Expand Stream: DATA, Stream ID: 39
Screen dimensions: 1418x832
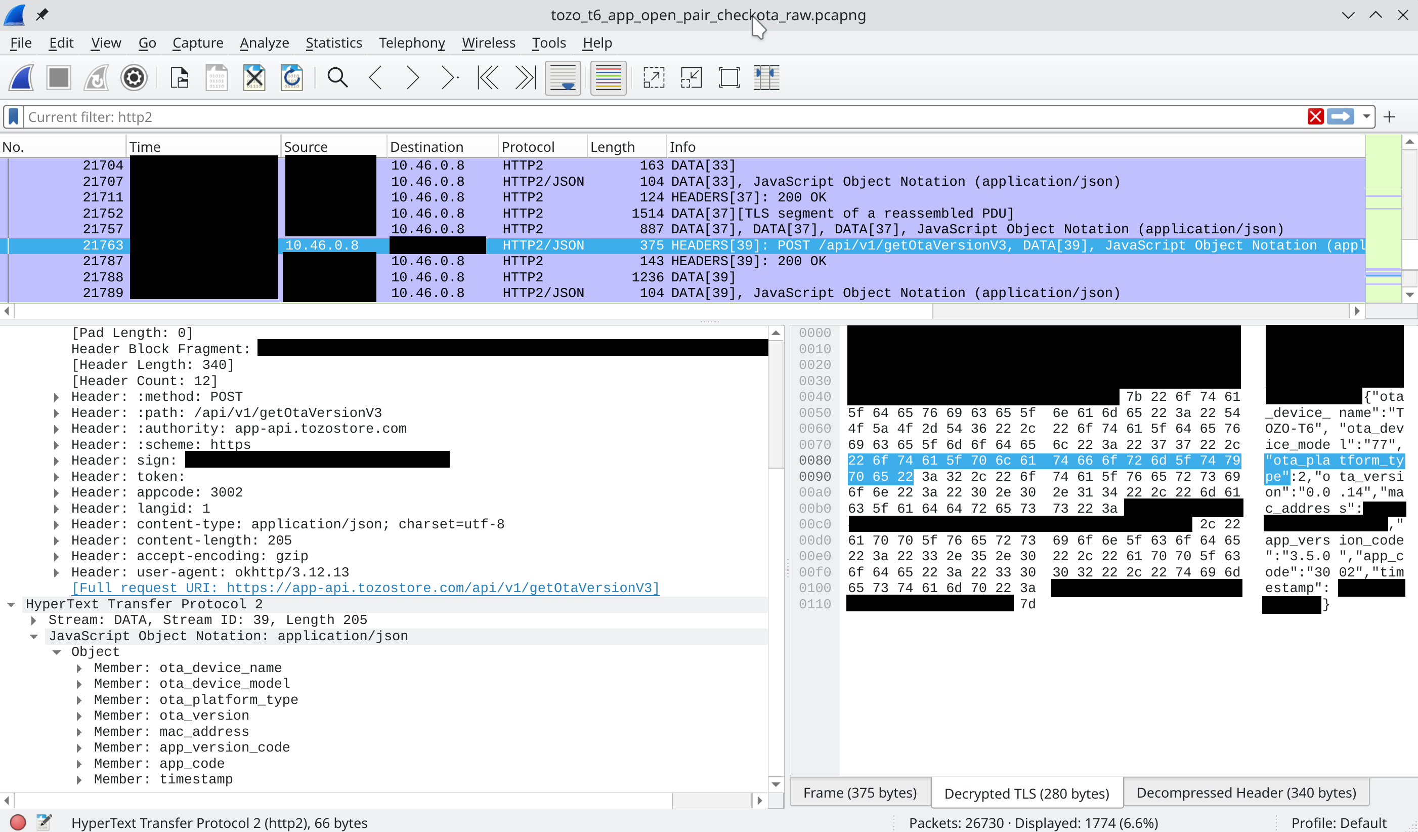click(33, 620)
